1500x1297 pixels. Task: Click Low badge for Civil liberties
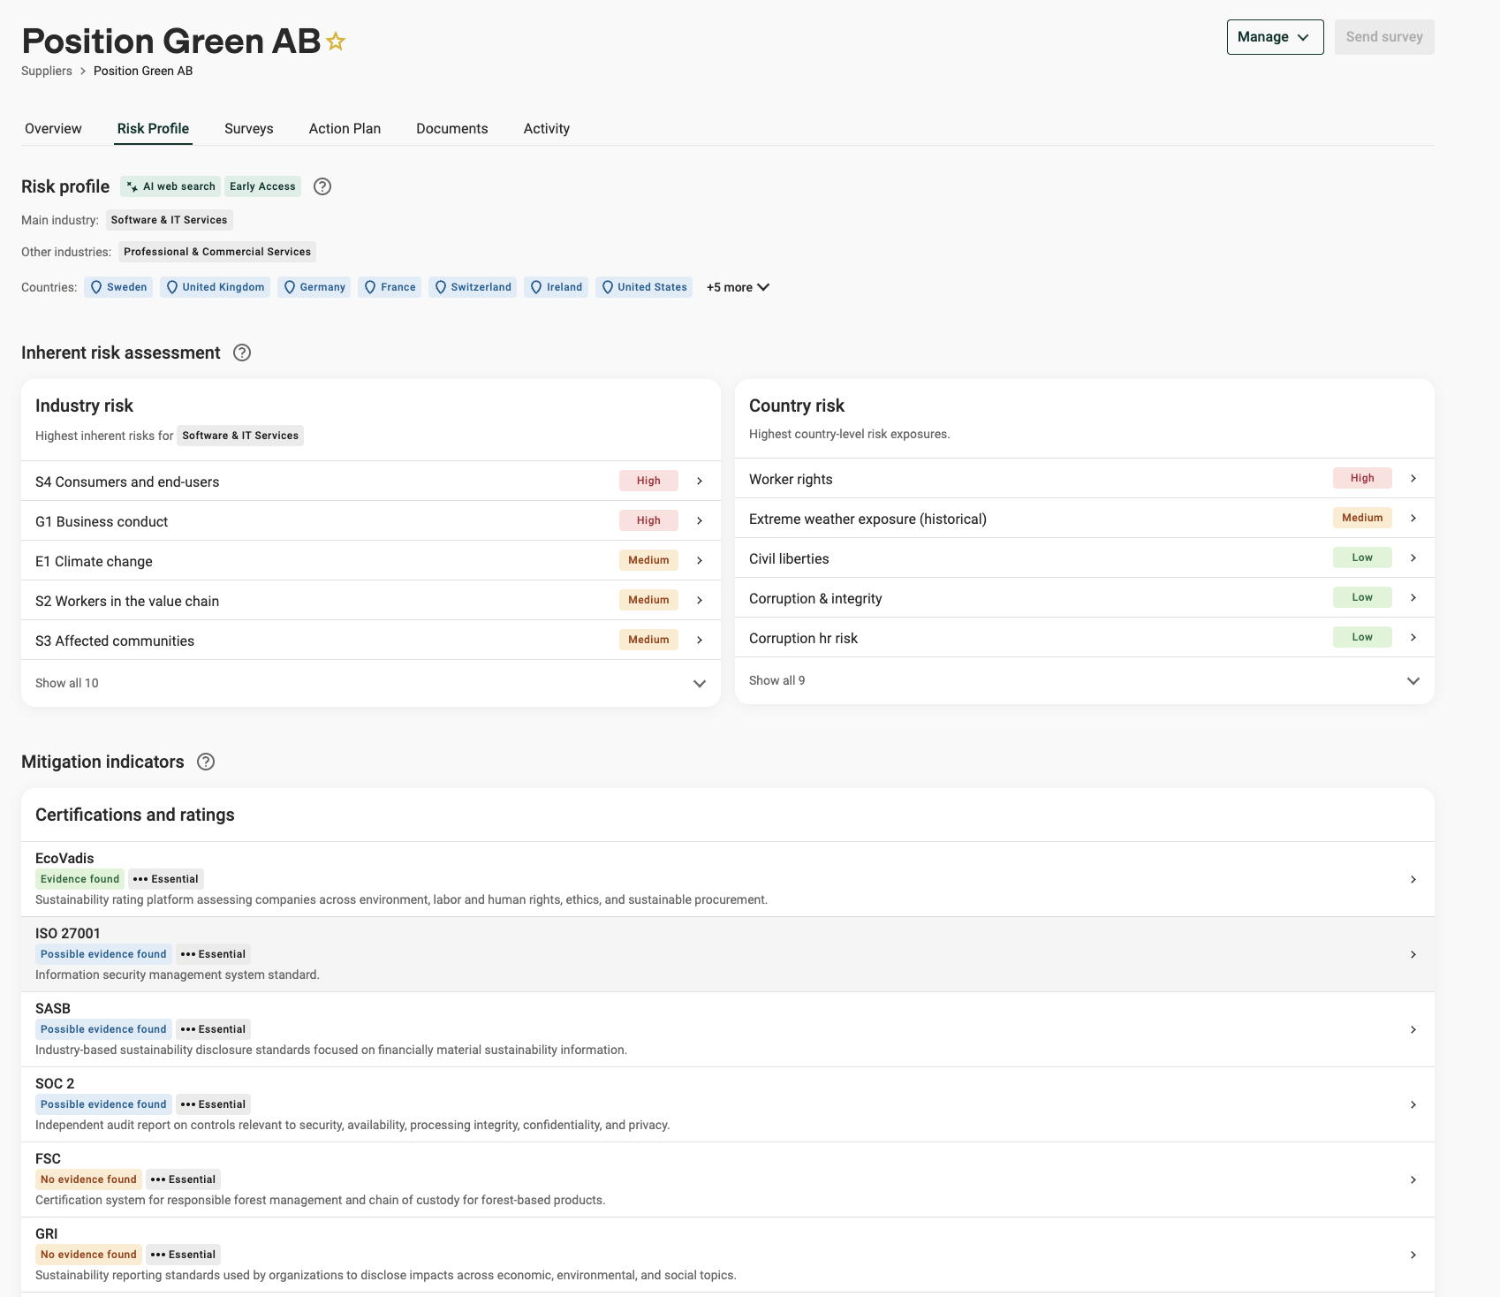(x=1362, y=557)
